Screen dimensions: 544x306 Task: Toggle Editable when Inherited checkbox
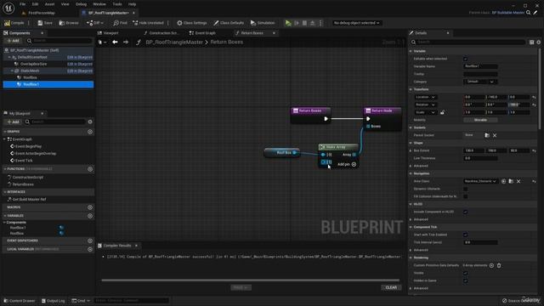click(466, 59)
